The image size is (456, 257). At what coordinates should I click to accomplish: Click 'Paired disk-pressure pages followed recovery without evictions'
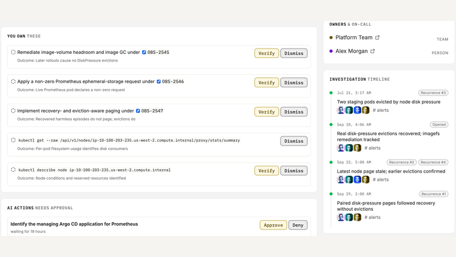[x=386, y=206]
